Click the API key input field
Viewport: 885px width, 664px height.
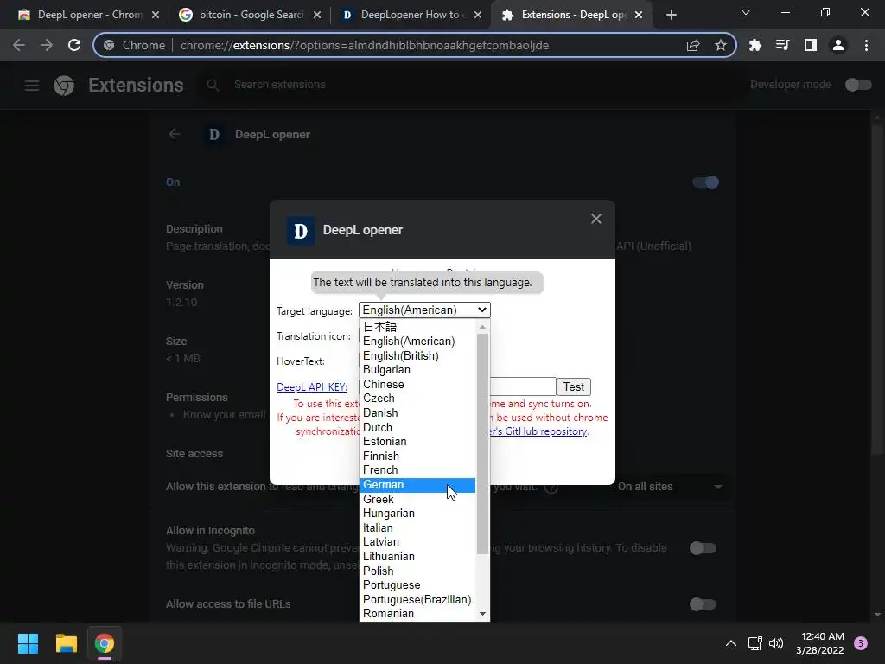[523, 386]
